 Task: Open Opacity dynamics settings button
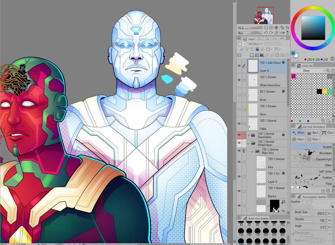coord(330,220)
